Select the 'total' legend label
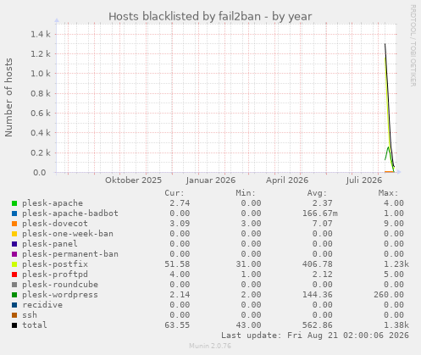This screenshot has width=421, height=355. click(35, 325)
